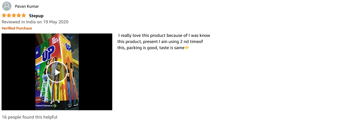This screenshot has height=121, width=358.
Task: Click Pavan Kumar's profile avatar icon
Action: point(7,6)
